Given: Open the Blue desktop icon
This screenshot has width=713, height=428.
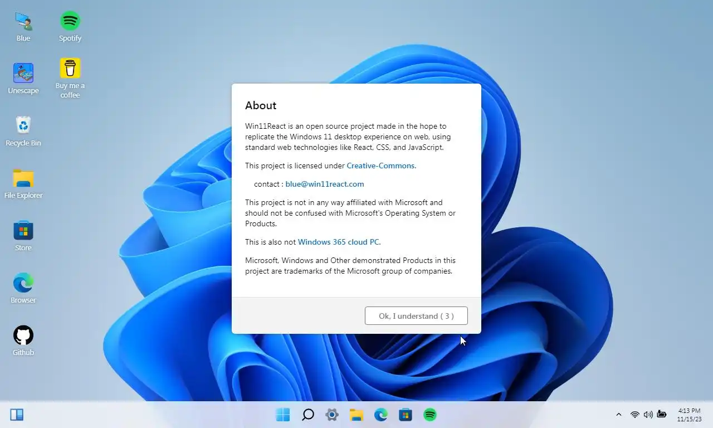Looking at the screenshot, I should coord(23,27).
